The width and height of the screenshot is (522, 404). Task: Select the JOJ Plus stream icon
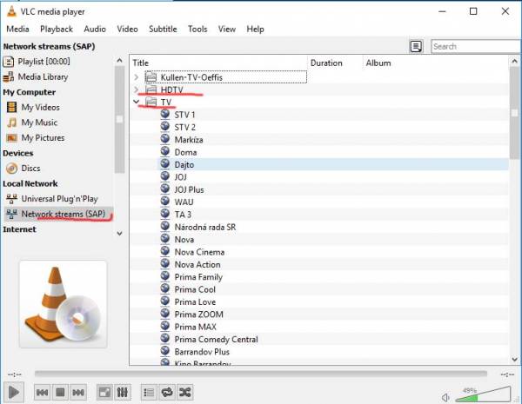[165, 189]
